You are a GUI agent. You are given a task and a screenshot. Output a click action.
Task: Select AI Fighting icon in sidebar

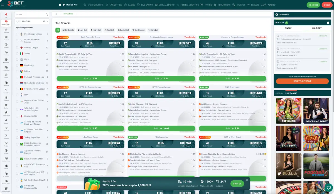point(6,174)
